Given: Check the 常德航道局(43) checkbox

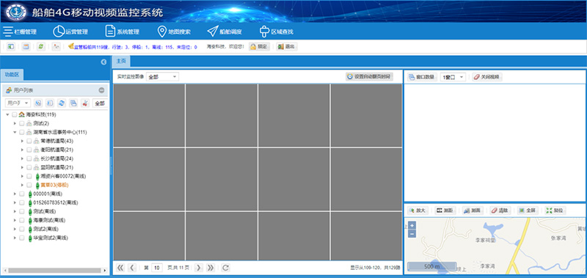Looking at the screenshot, I should [29, 141].
